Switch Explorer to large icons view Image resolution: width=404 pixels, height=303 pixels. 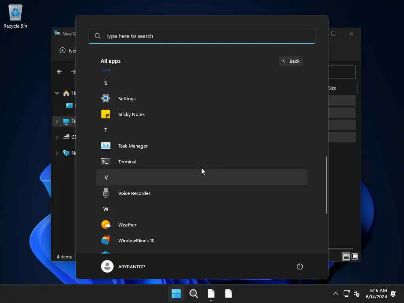click(355, 256)
